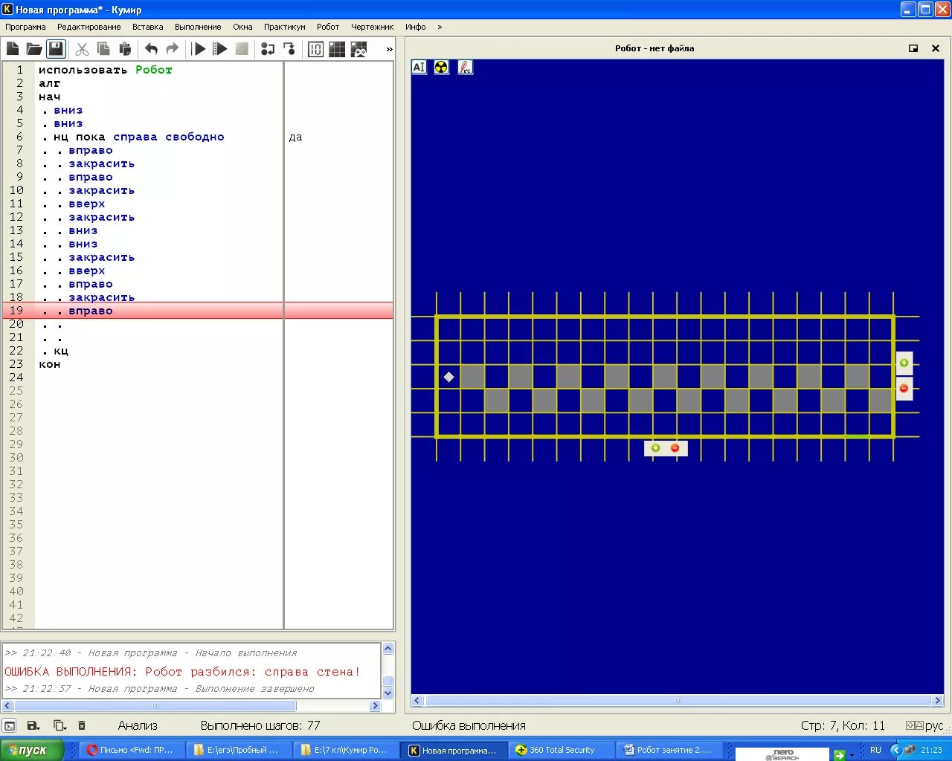952x761 pixels.
Task: Open the Windows 'пуск' Start button
Action: pyautogui.click(x=32, y=750)
